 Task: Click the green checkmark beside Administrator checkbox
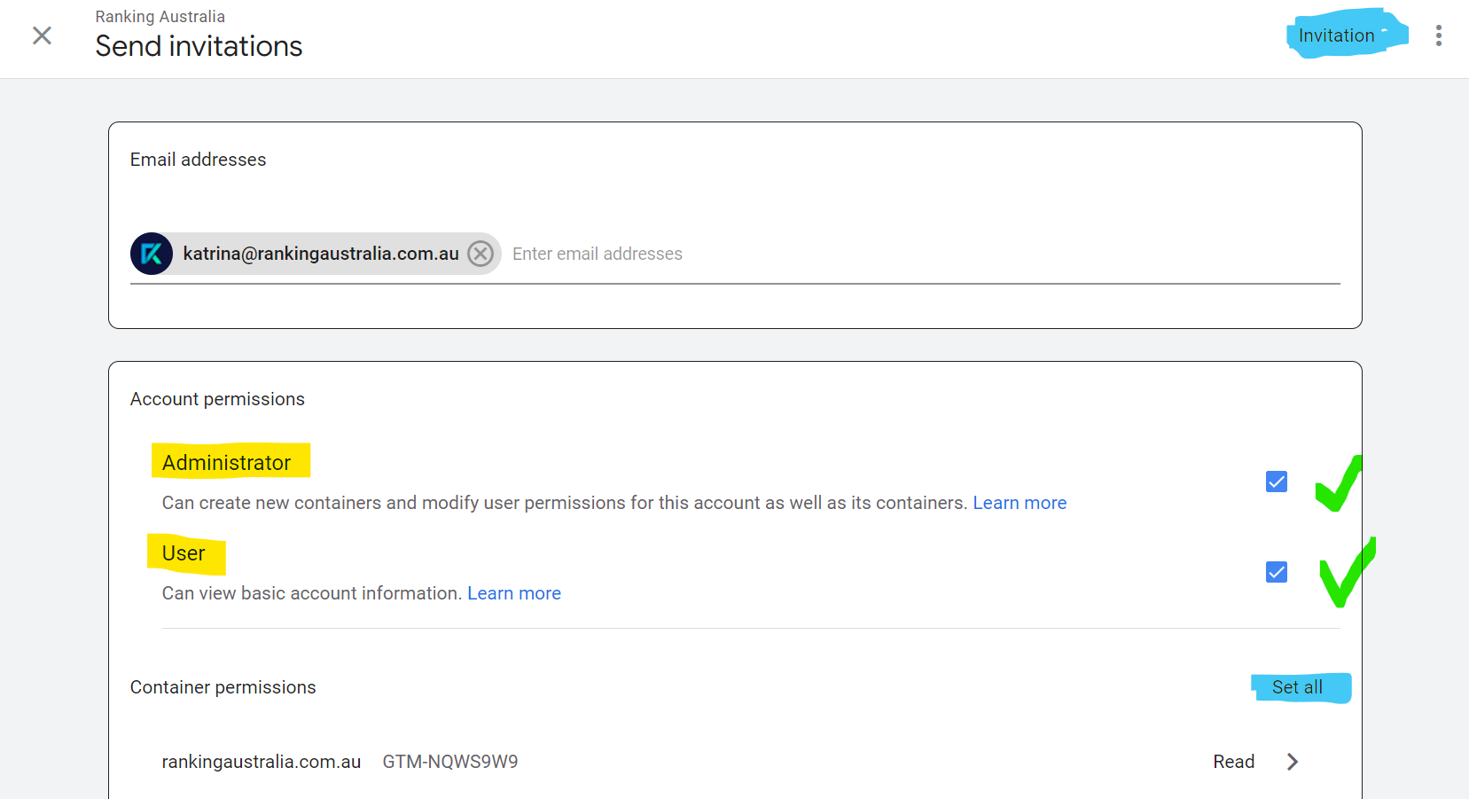pyautogui.click(x=1339, y=484)
